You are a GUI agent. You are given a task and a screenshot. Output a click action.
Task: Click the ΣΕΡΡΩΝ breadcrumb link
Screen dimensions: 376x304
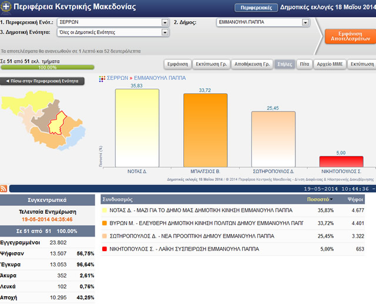(118, 77)
